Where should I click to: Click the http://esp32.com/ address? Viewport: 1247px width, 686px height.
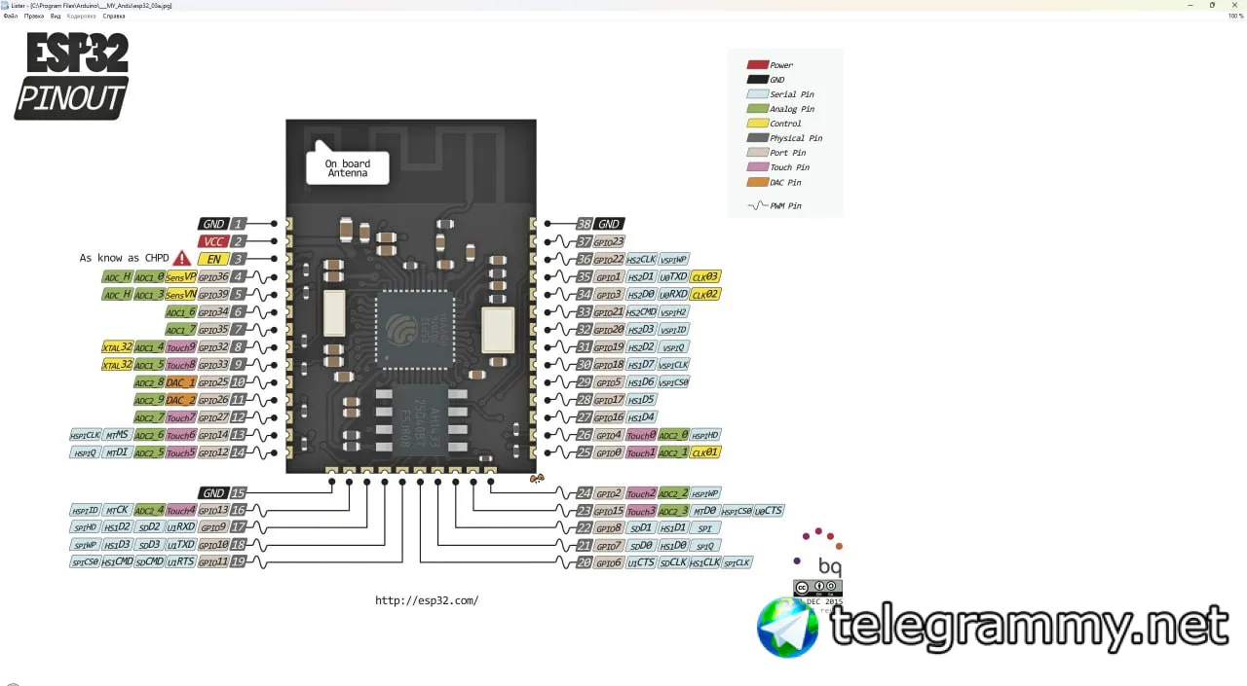tap(427, 600)
